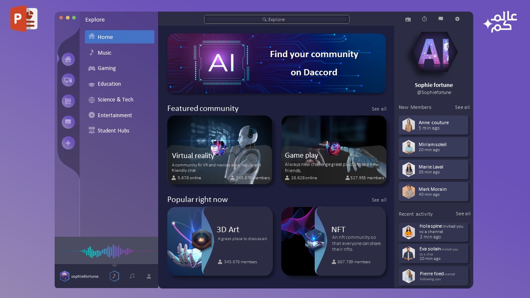Open the desktop computer icon in left rail

[x=68, y=80]
